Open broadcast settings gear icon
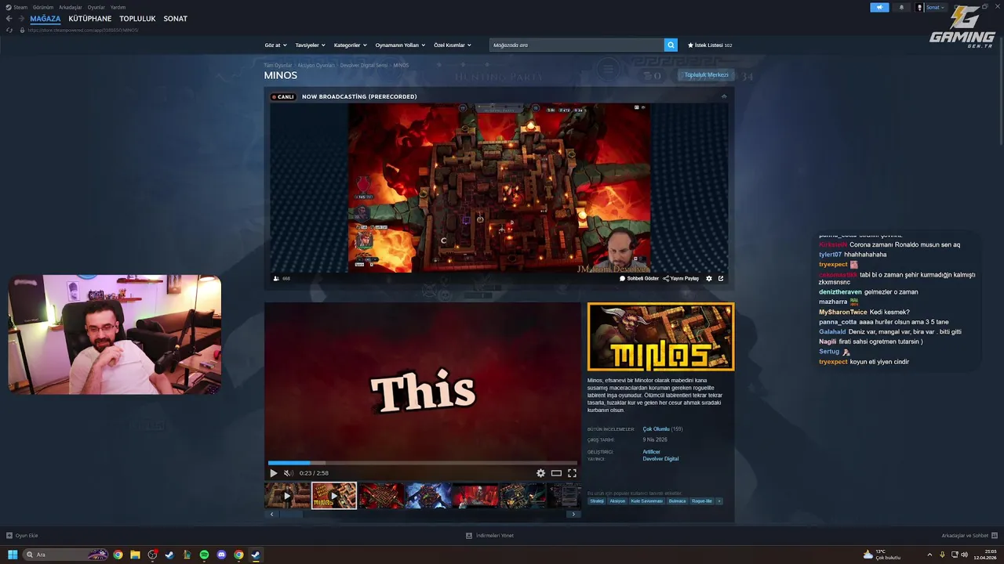Image resolution: width=1004 pixels, height=564 pixels. point(709,278)
